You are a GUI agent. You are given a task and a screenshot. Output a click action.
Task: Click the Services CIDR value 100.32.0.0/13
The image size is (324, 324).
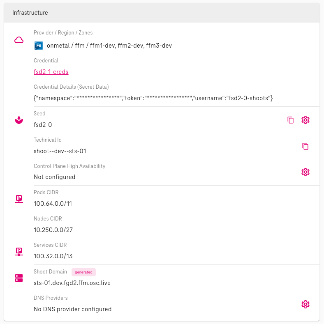[x=53, y=256]
